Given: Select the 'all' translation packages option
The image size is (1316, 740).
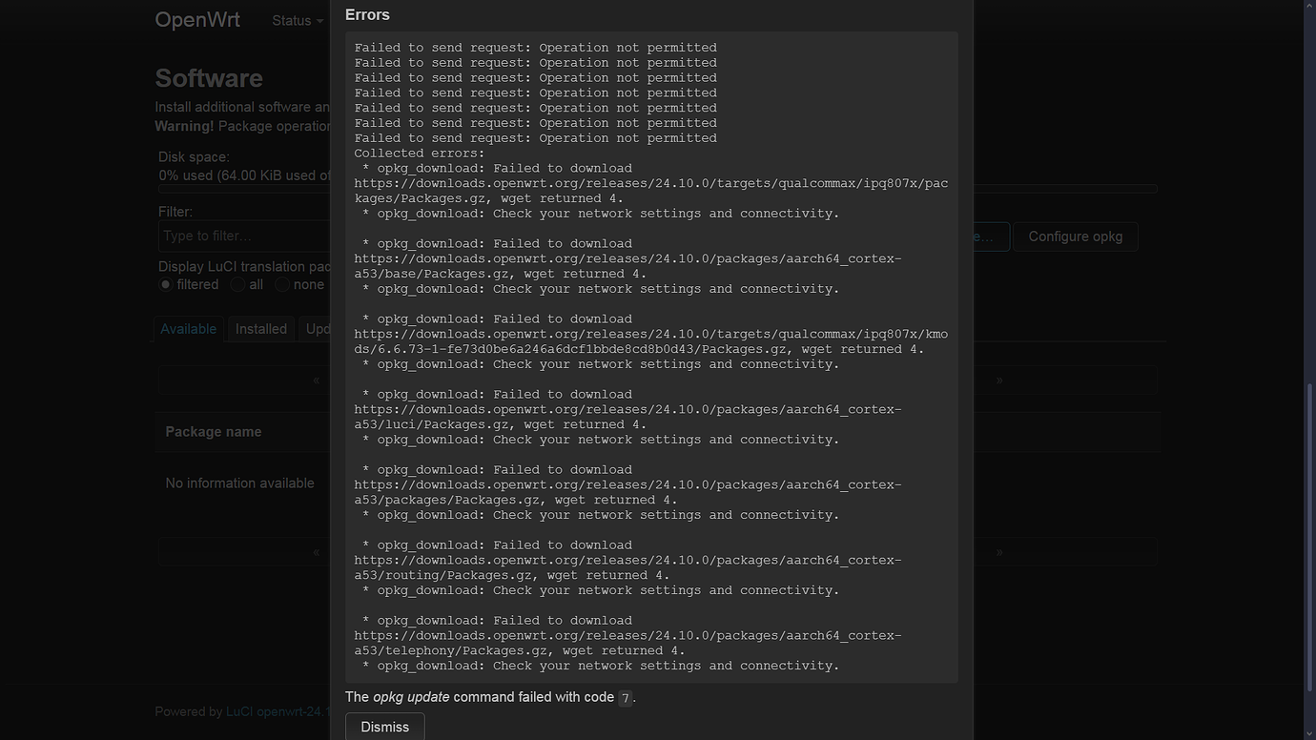Looking at the screenshot, I should pyautogui.click(x=236, y=284).
